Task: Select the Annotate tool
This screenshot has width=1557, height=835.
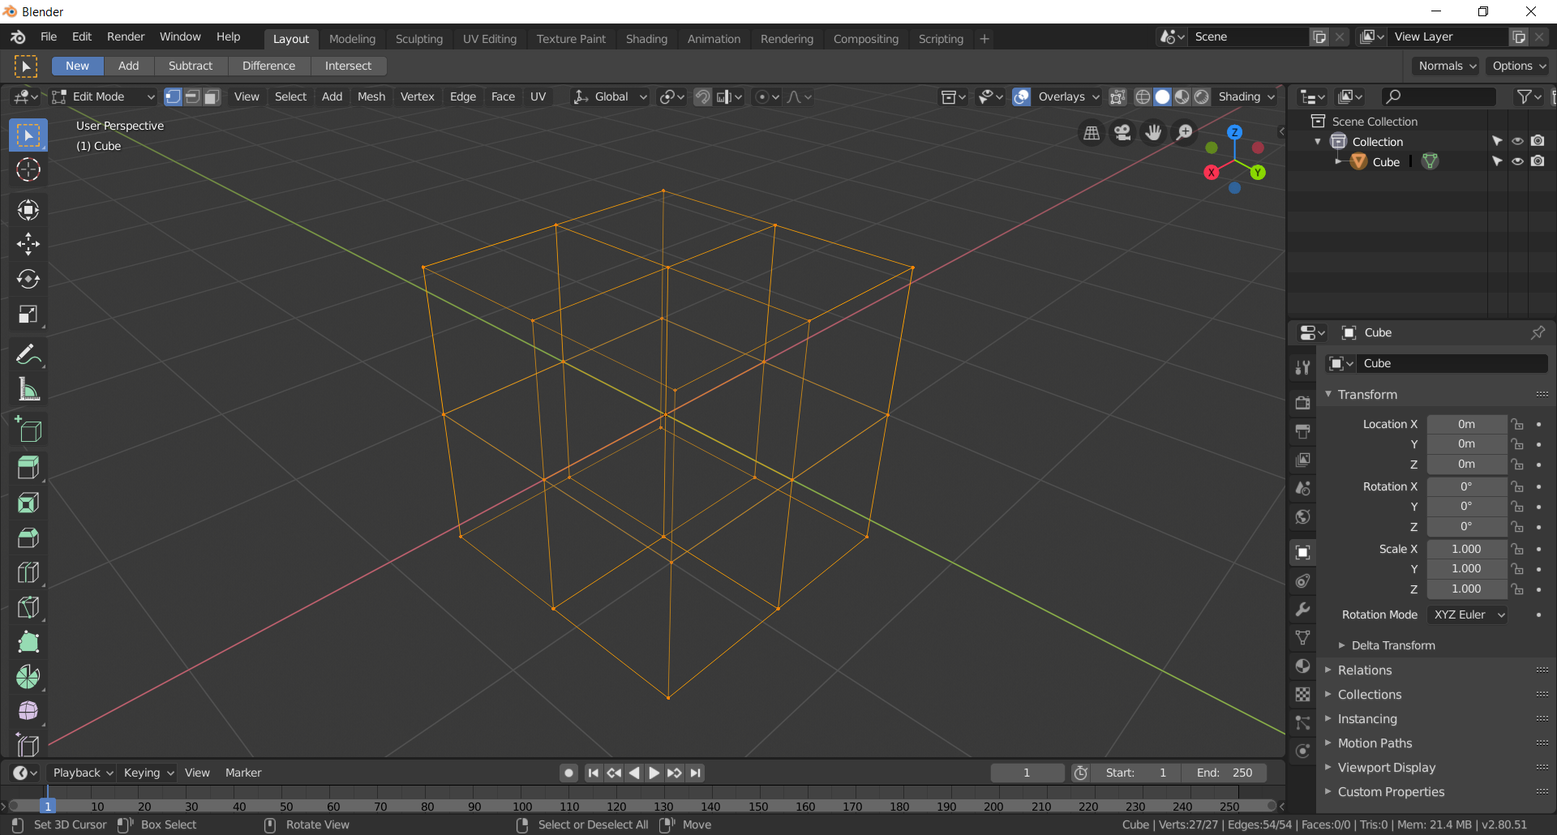Action: click(x=28, y=354)
